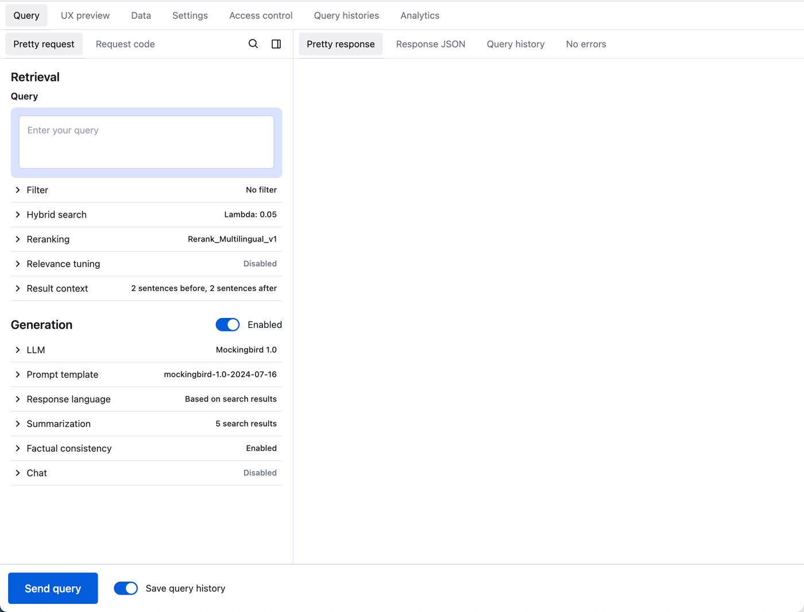View the Request code tab
The width and height of the screenshot is (804, 612).
point(125,44)
